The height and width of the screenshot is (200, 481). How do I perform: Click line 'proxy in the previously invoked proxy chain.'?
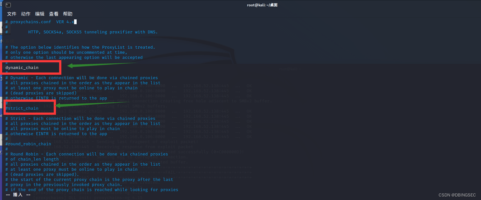[x=64, y=185]
